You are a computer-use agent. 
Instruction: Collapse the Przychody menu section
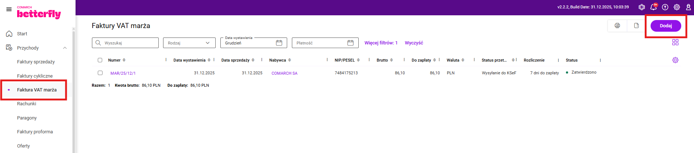click(65, 48)
